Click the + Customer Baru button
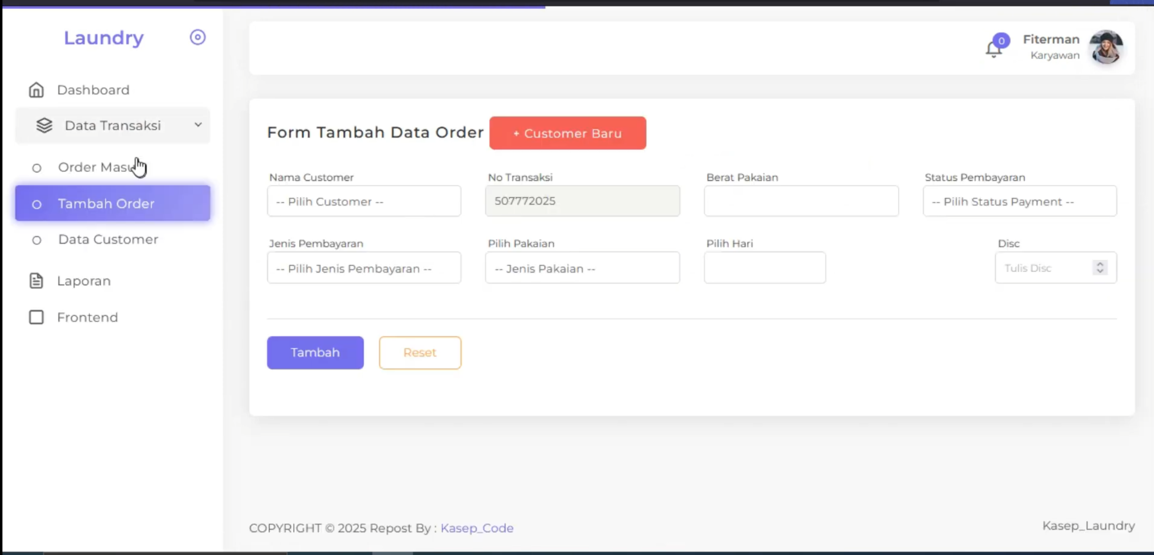The image size is (1154, 555). [568, 133]
